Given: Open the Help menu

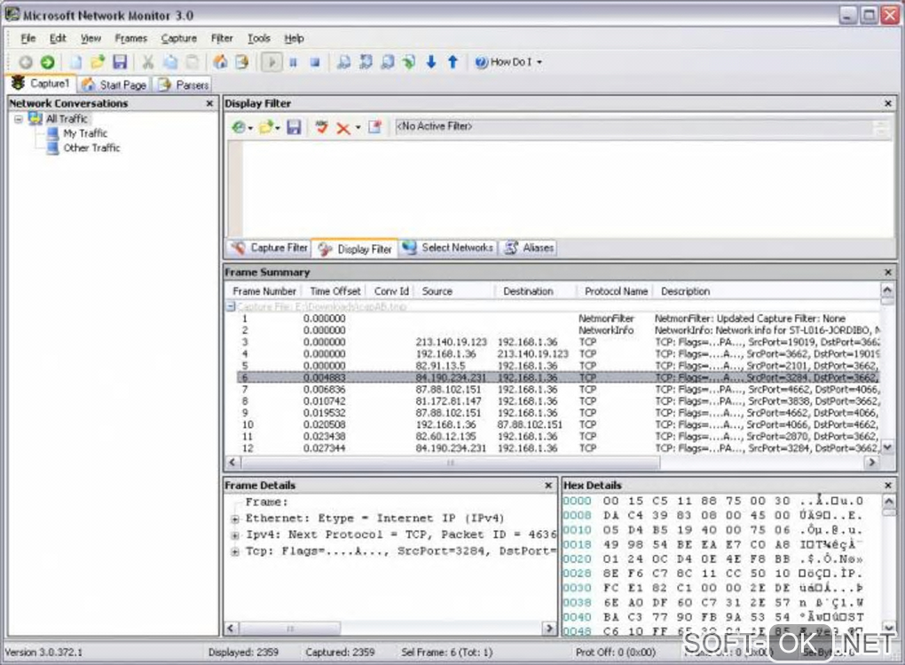Looking at the screenshot, I should [294, 38].
